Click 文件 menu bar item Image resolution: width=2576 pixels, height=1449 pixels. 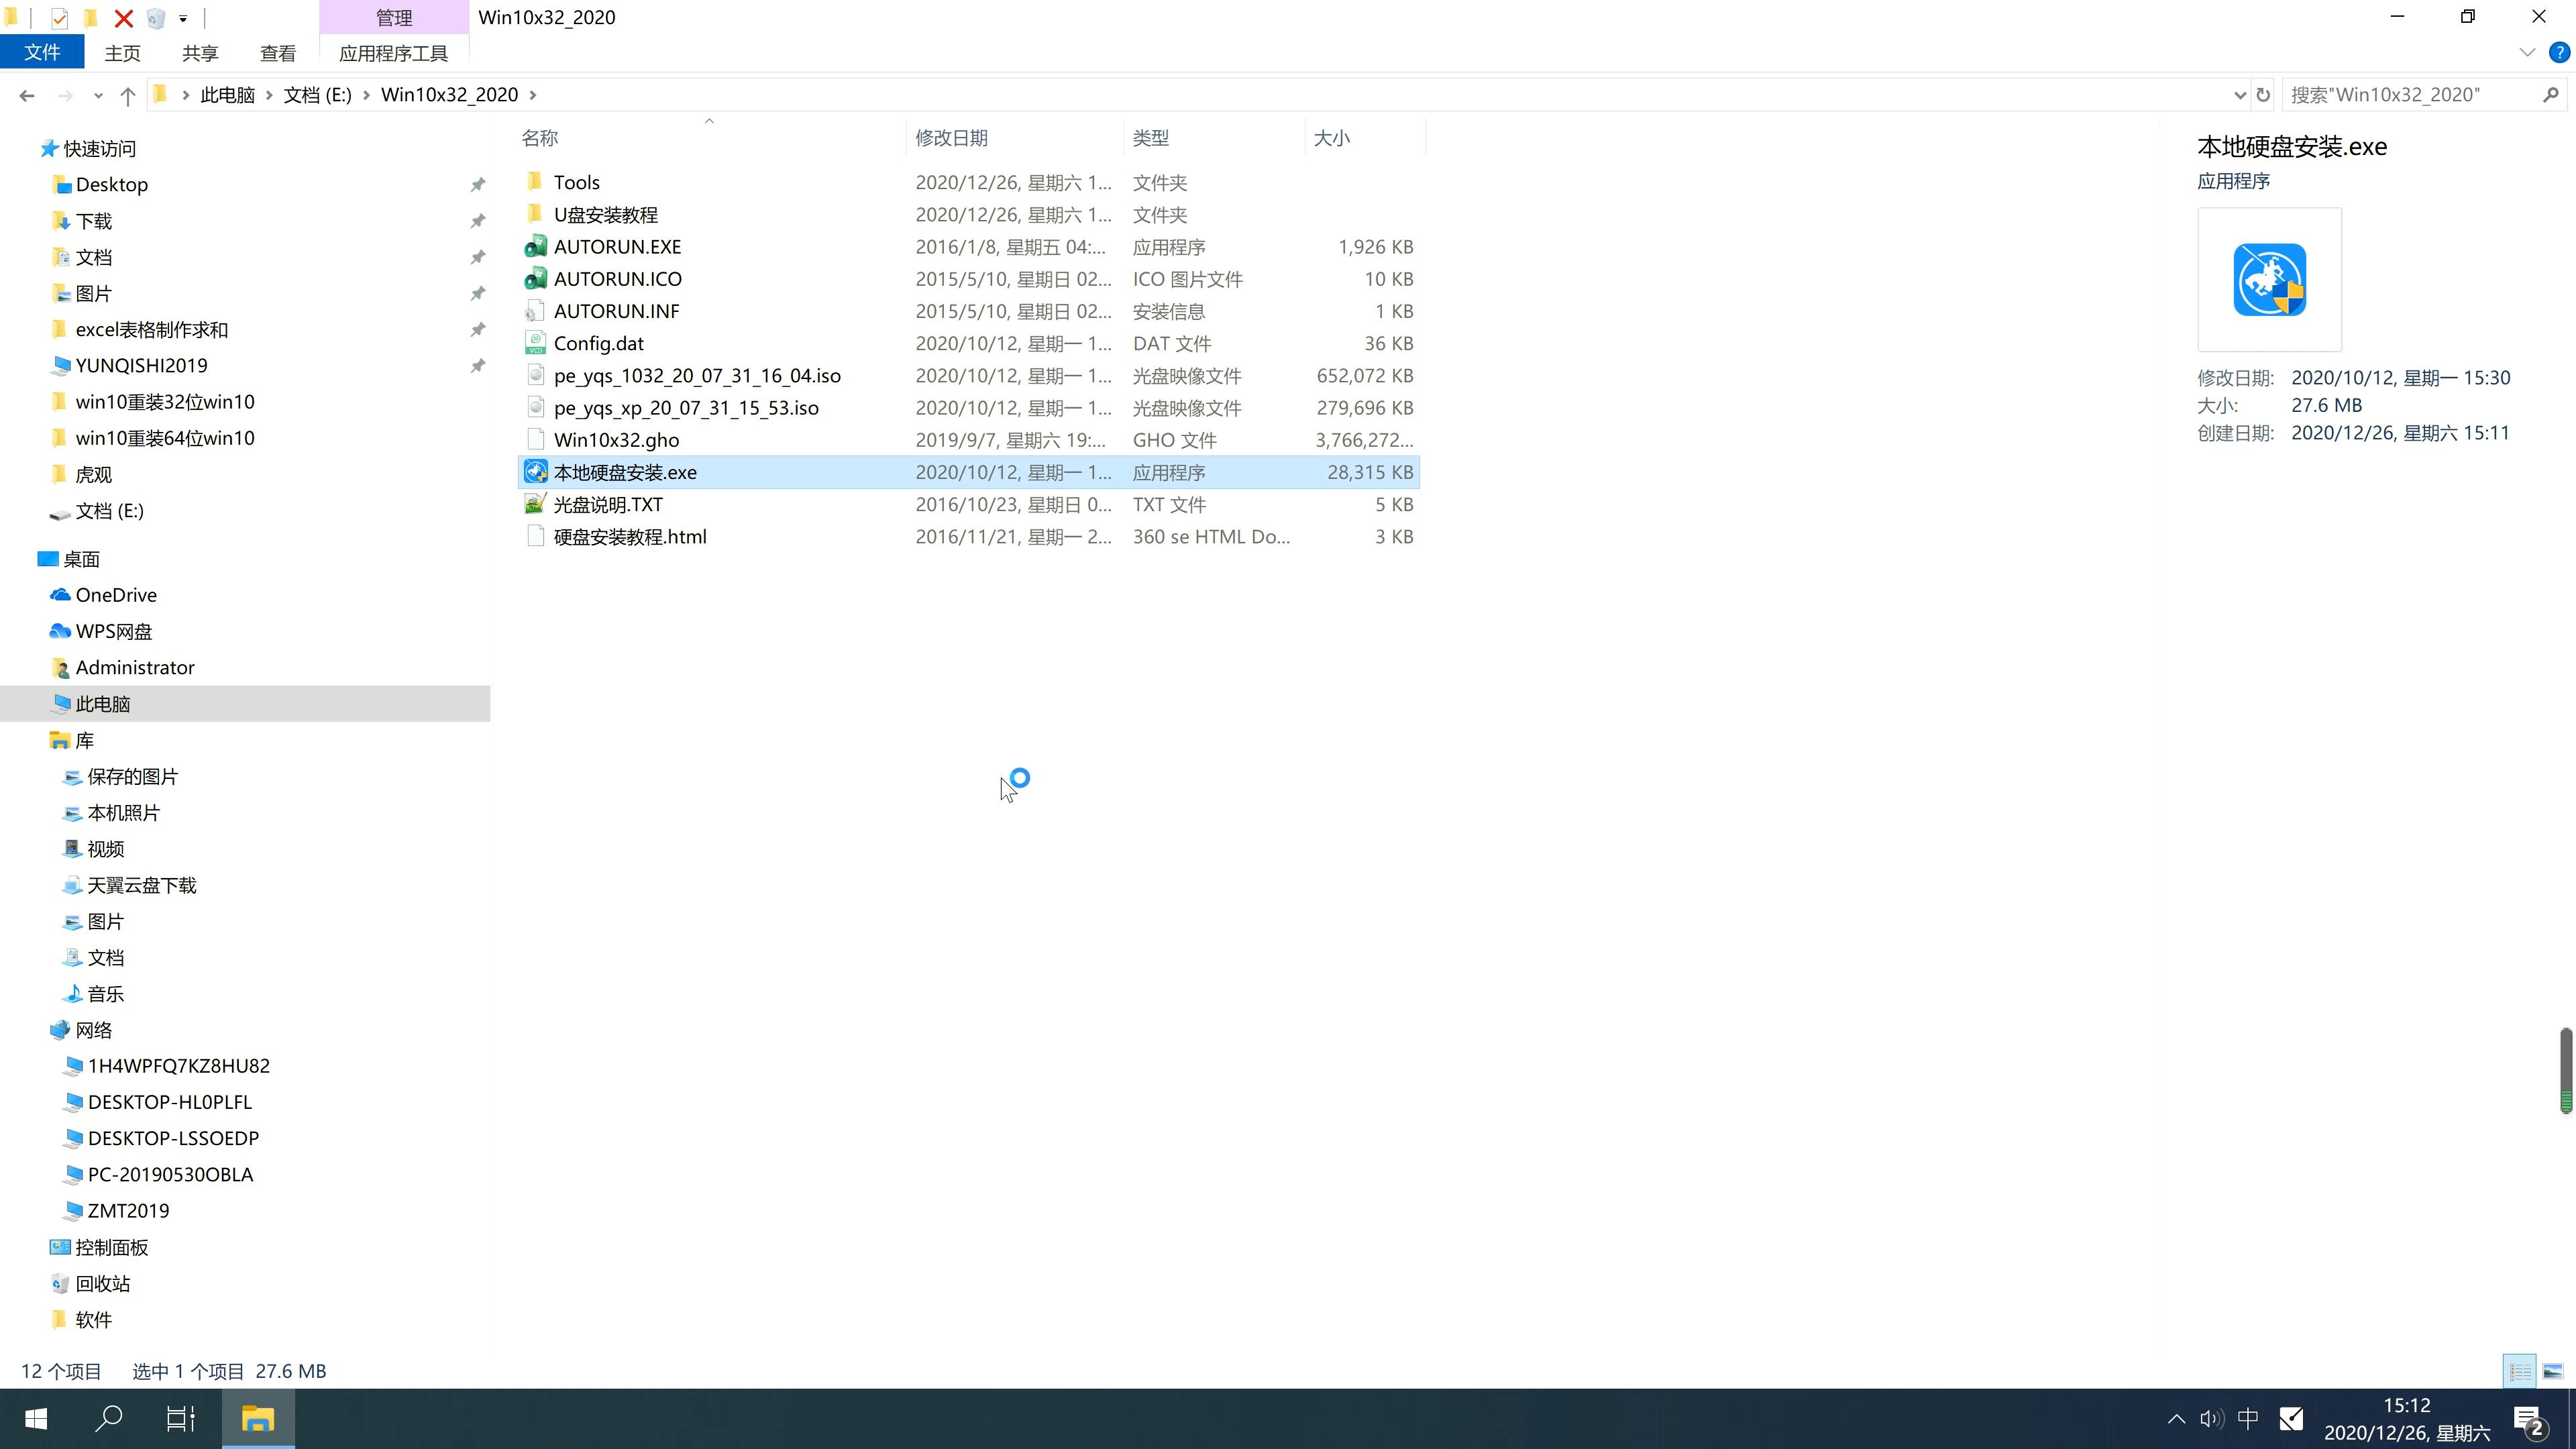(42, 51)
